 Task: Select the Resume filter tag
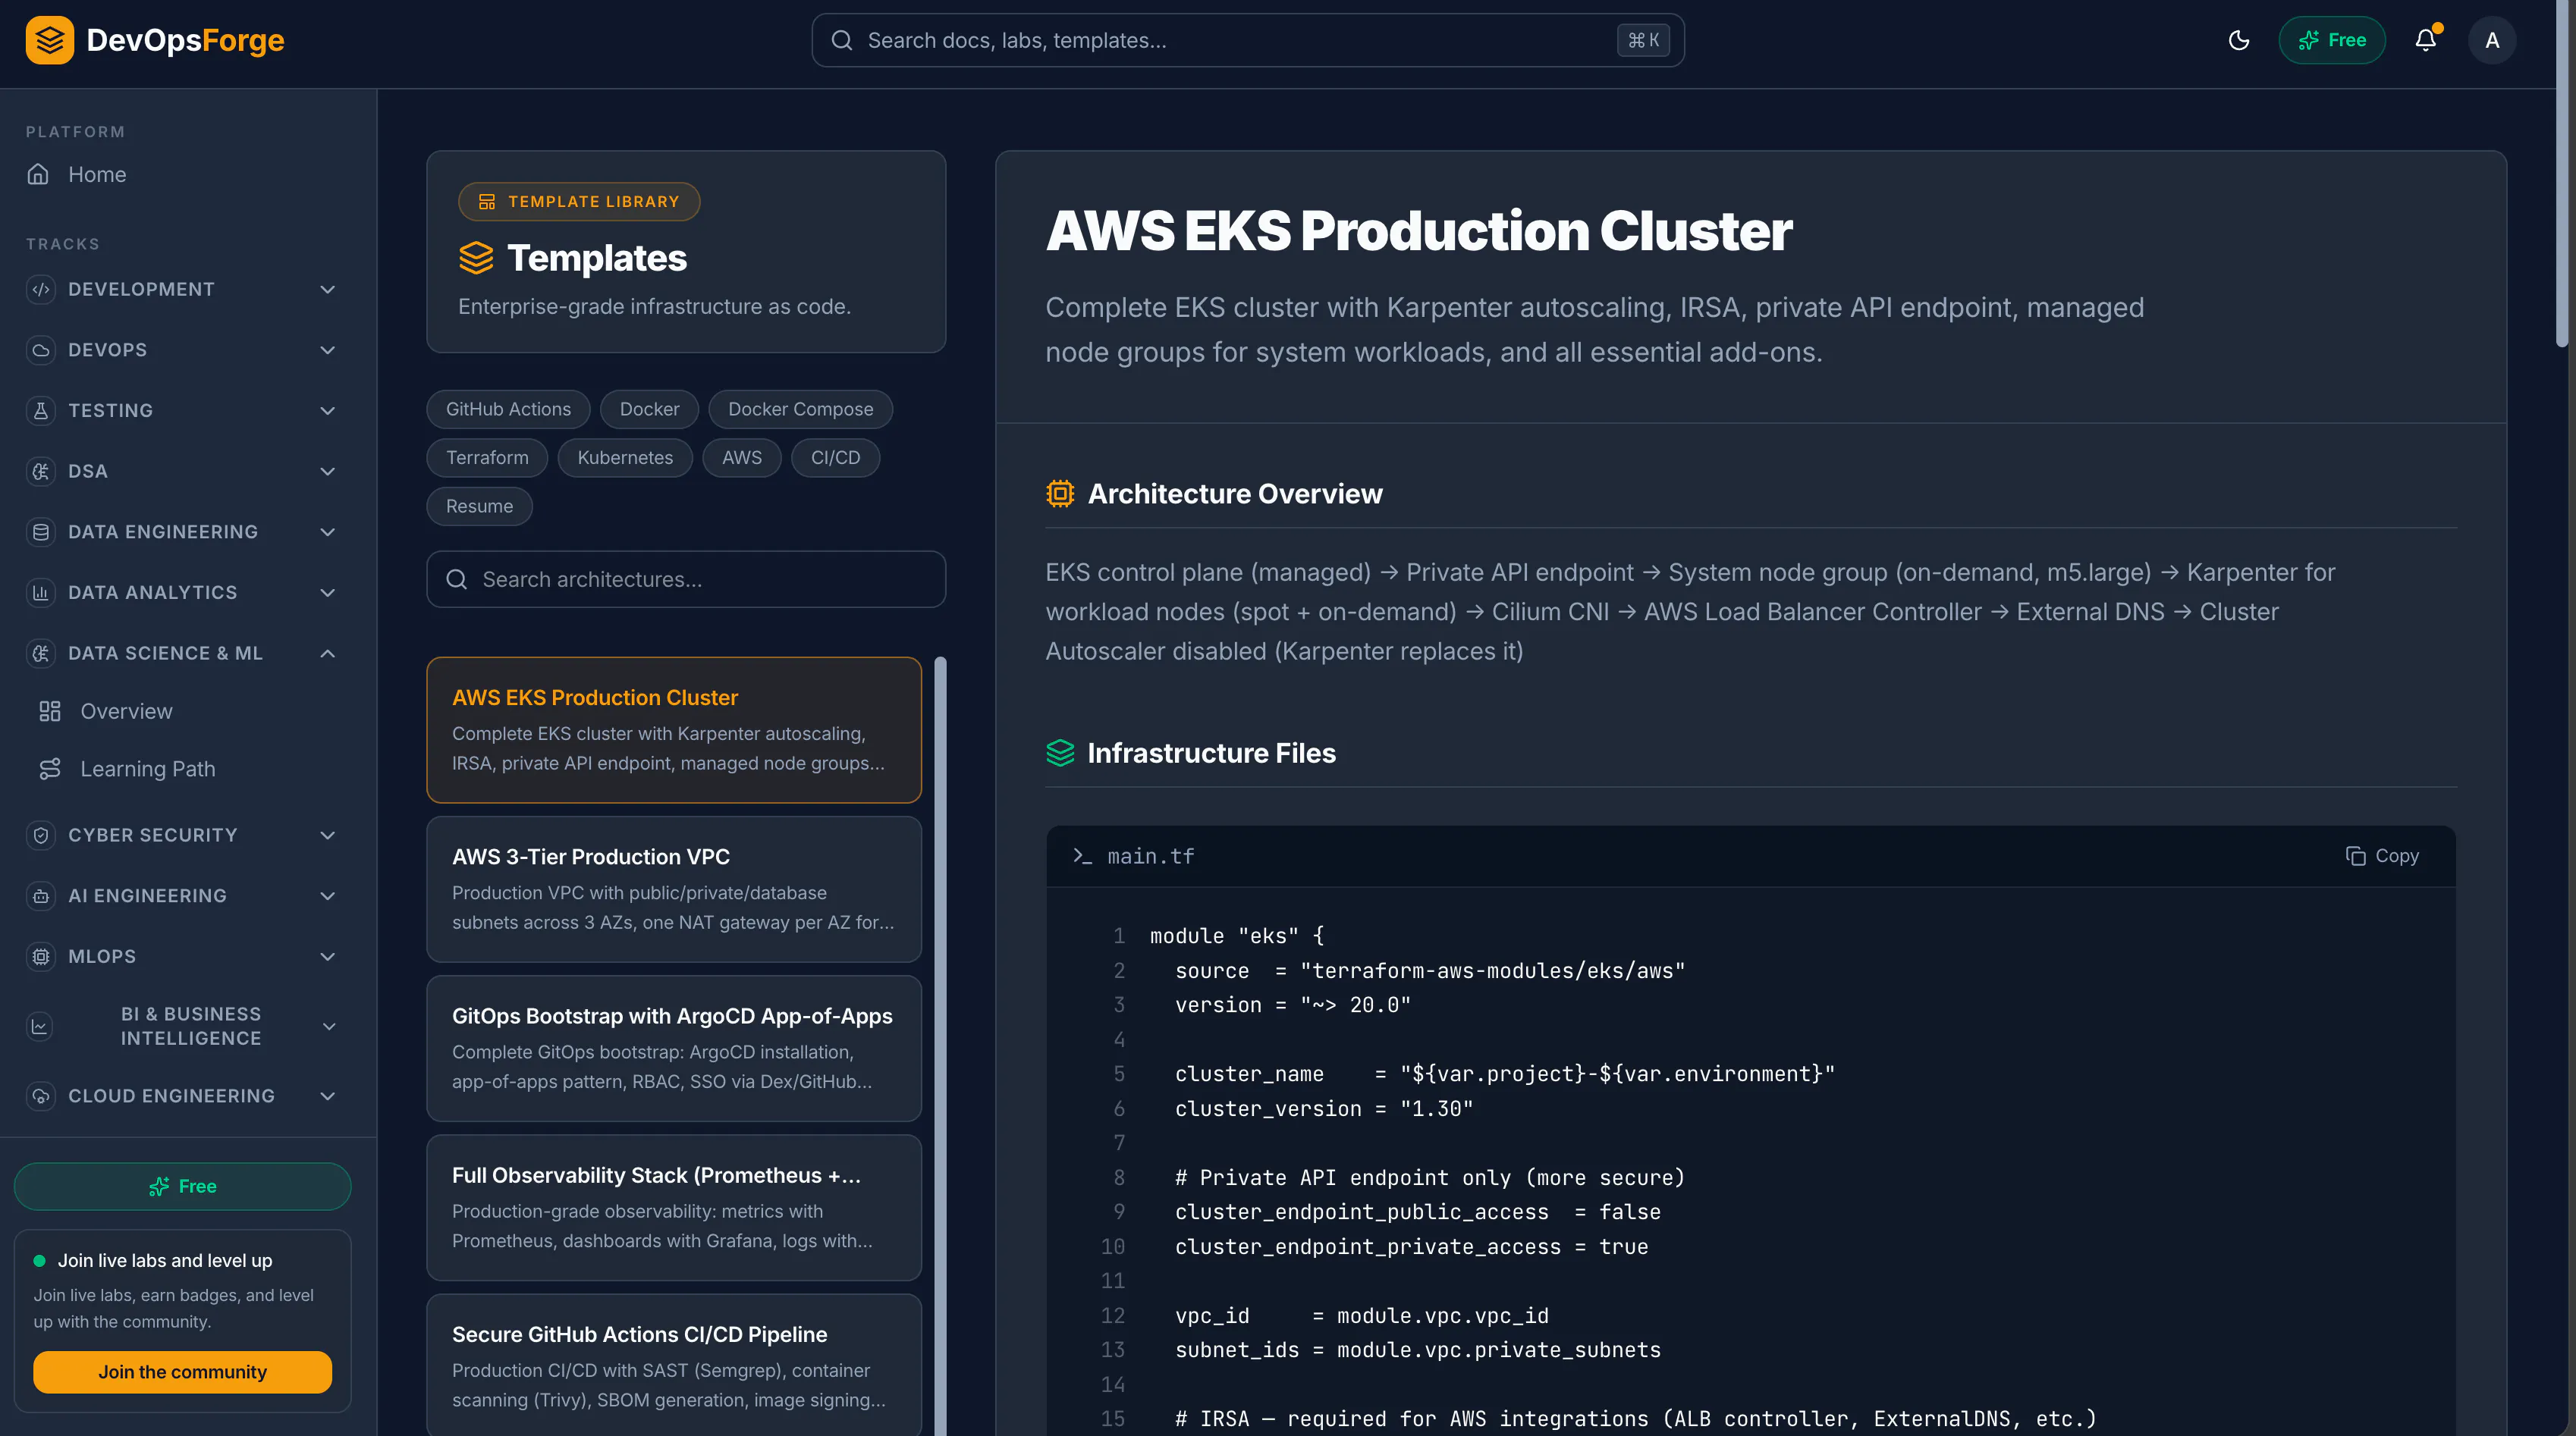click(479, 506)
